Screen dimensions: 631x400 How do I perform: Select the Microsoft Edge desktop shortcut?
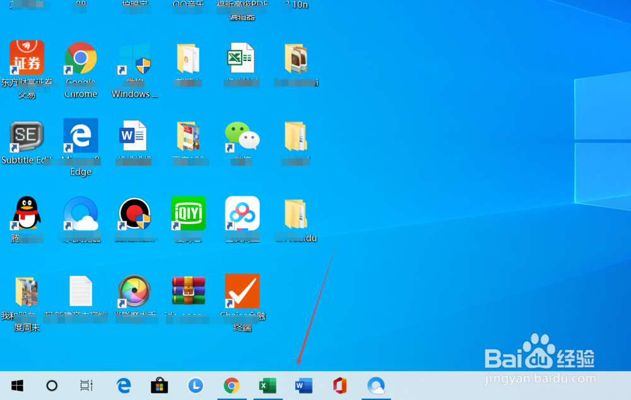tap(81, 135)
